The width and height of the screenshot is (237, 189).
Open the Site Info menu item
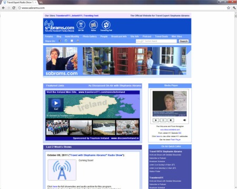tap(135, 36)
